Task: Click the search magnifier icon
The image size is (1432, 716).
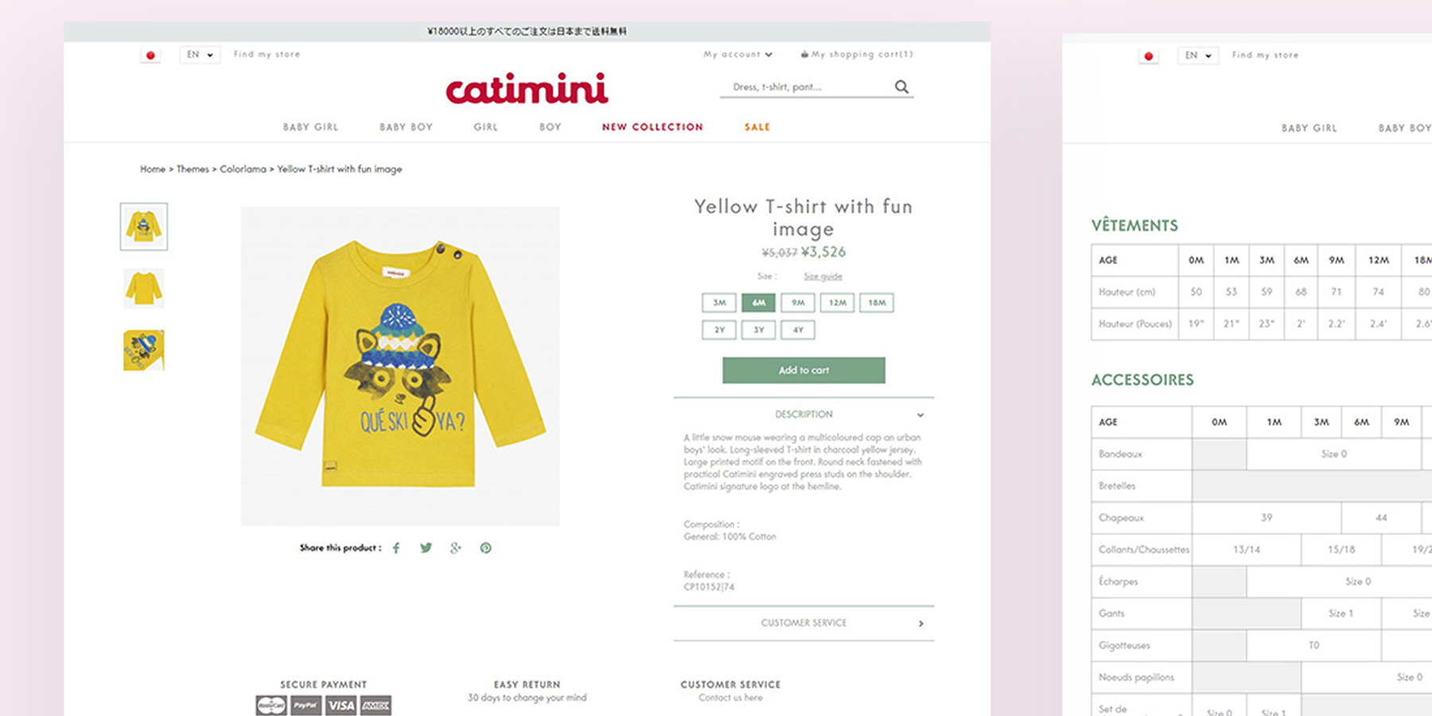Action: tap(901, 87)
